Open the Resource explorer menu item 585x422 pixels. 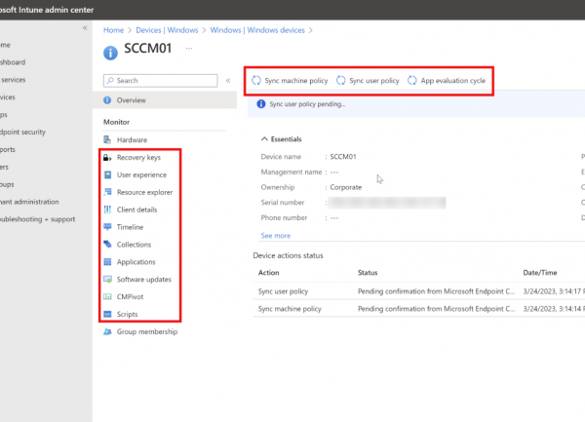click(x=139, y=192)
